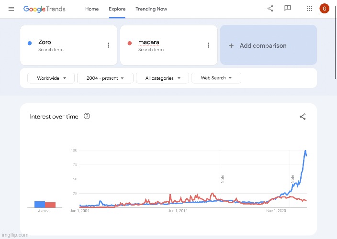Open the Google account avatar G
Screen dimensions: 337x239
point(325,9)
